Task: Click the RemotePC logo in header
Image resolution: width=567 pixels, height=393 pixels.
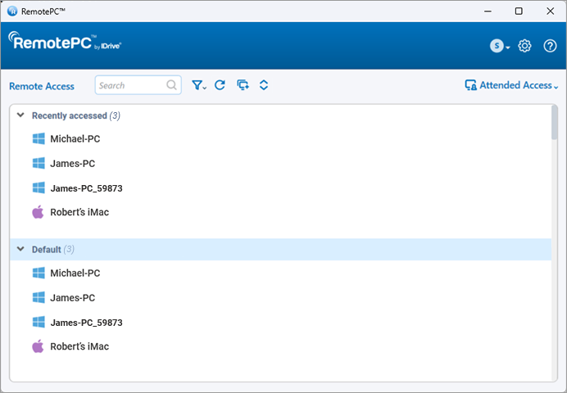Action: pyautogui.click(x=66, y=43)
